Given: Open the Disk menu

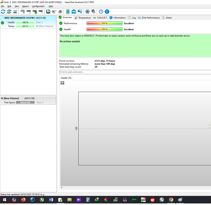Looking at the screenshot, I should click(x=9, y=6).
